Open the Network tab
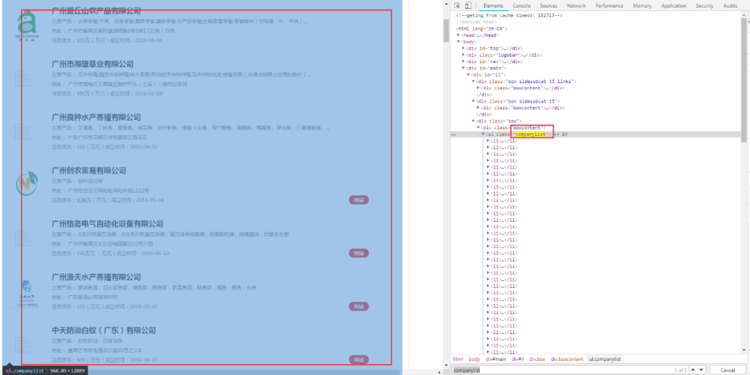This screenshot has height=375, width=750. pos(576,6)
